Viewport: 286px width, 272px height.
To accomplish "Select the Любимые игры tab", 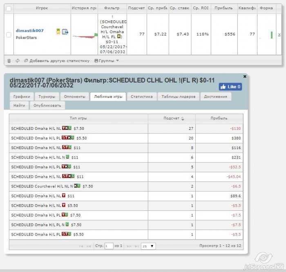I will pyautogui.click(x=108, y=97).
